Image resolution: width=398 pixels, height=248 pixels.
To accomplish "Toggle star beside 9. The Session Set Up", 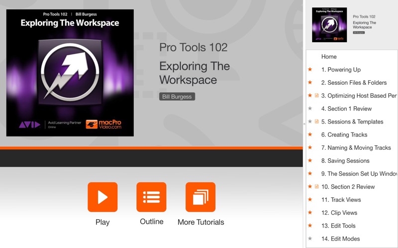I will [x=310, y=173].
